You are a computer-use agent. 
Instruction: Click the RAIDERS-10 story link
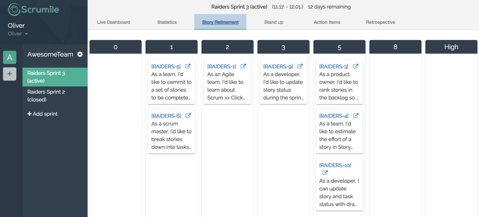point(335,165)
